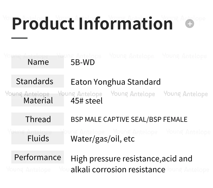This screenshot has height=188, width=213.
Task: Select the Standards label cell
Action: (37, 81)
